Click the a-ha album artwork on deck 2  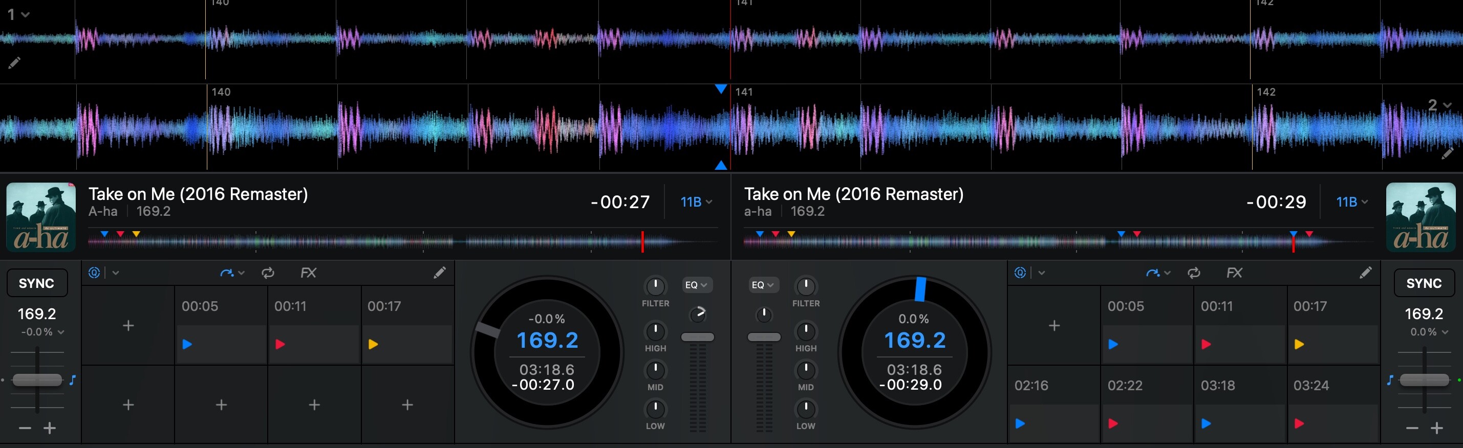[1421, 217]
